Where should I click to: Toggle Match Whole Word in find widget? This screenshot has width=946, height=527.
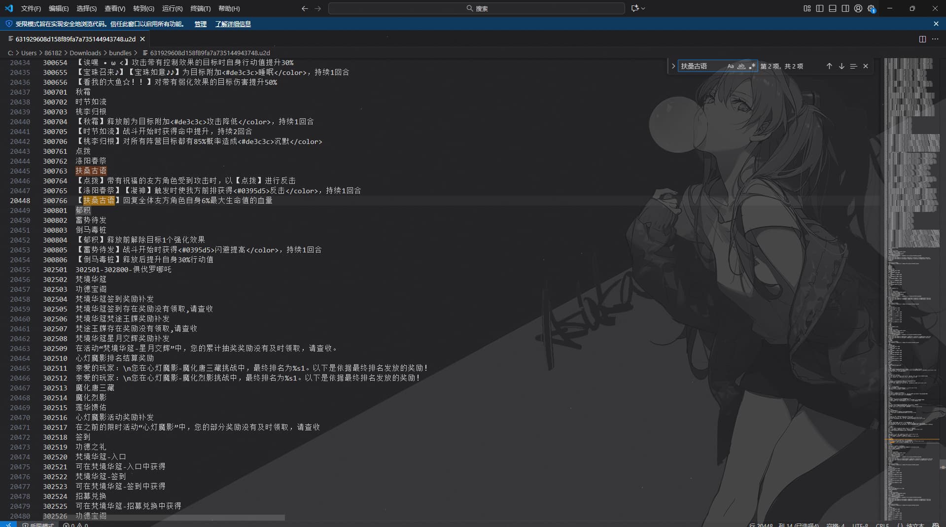(x=741, y=66)
